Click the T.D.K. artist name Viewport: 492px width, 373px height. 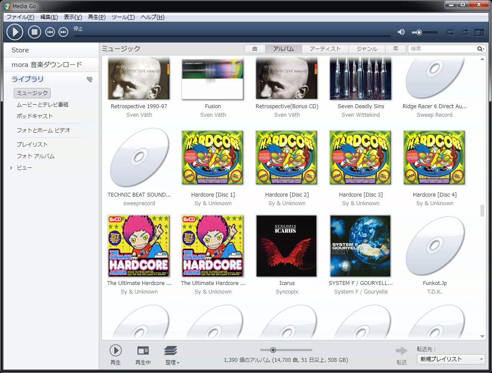[x=434, y=291]
